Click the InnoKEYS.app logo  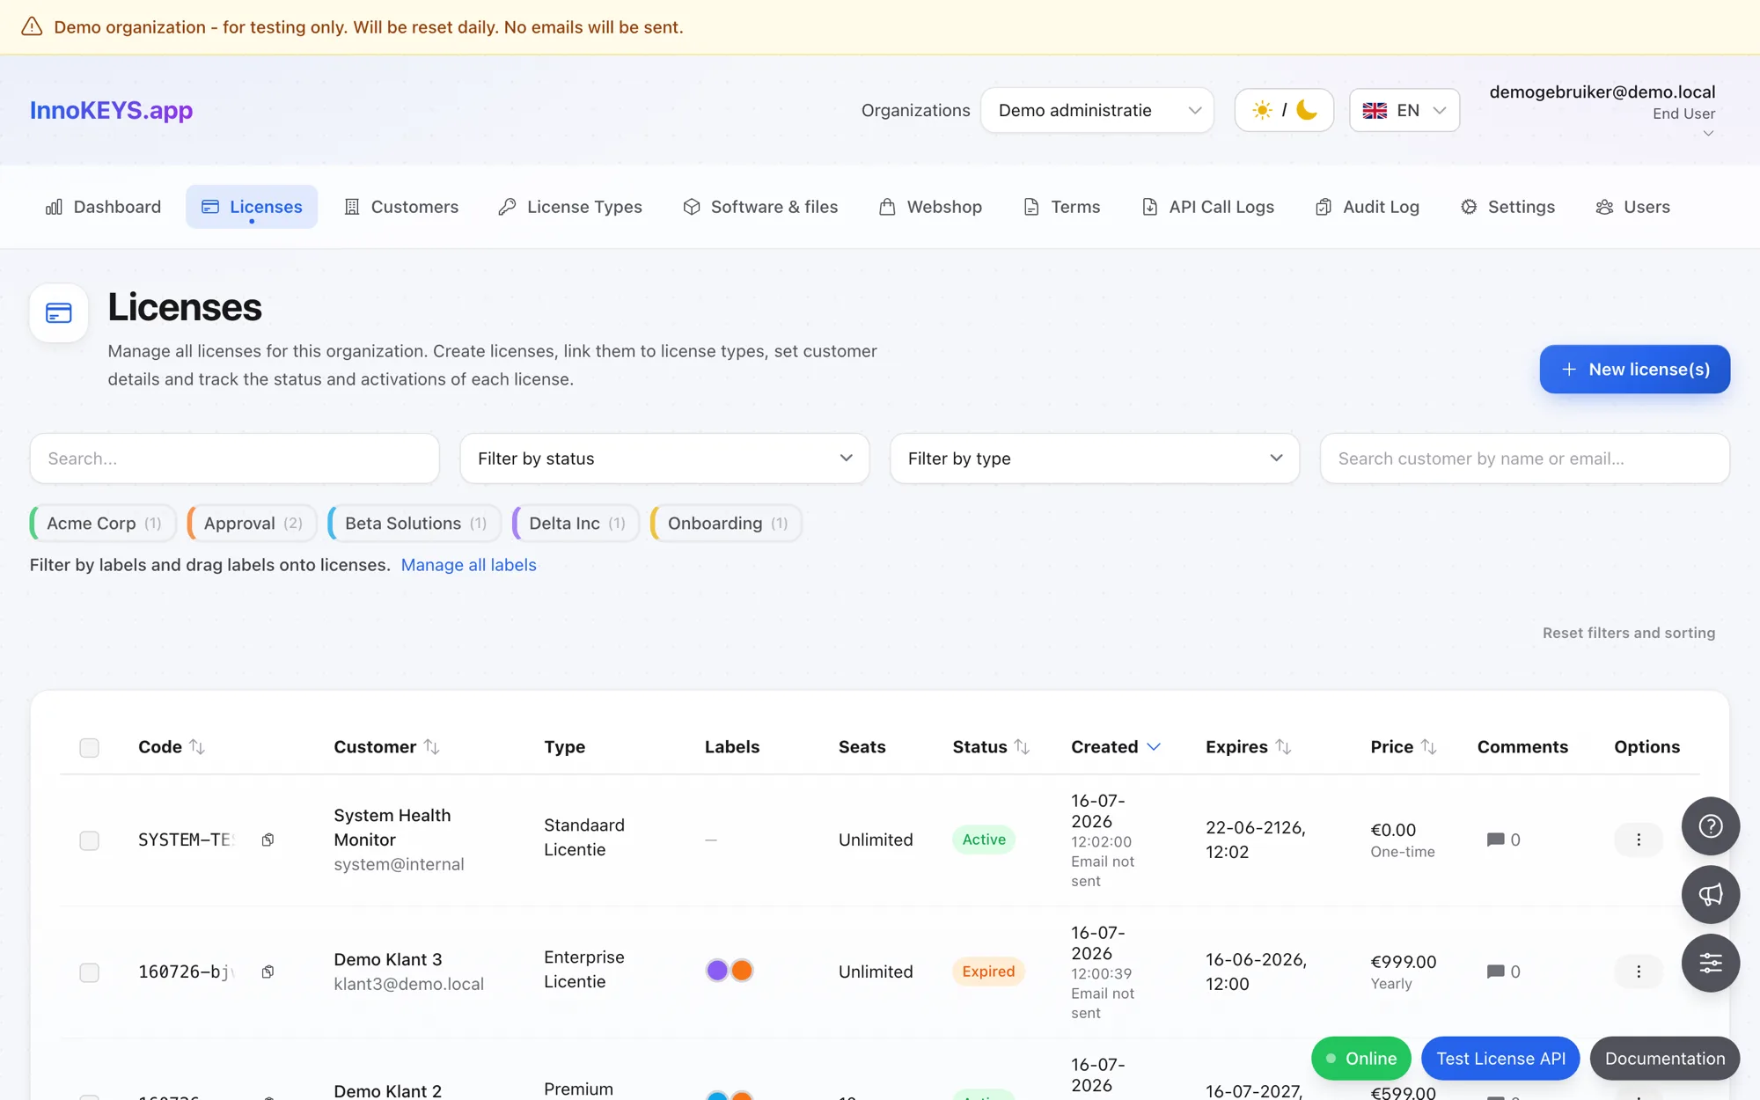click(111, 110)
